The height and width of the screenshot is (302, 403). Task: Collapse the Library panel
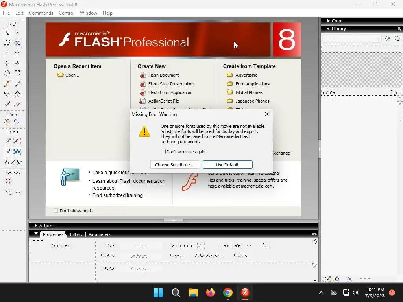(x=329, y=28)
